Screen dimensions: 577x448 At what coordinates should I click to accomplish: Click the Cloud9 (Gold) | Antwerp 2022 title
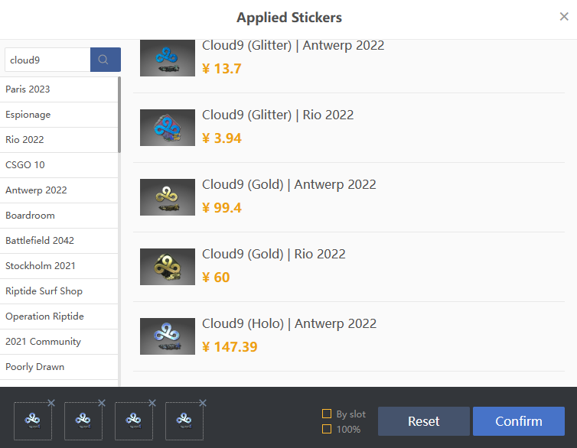coord(288,184)
